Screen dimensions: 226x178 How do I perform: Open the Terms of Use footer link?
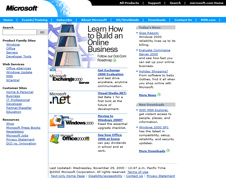pyautogui.click(x=138, y=172)
